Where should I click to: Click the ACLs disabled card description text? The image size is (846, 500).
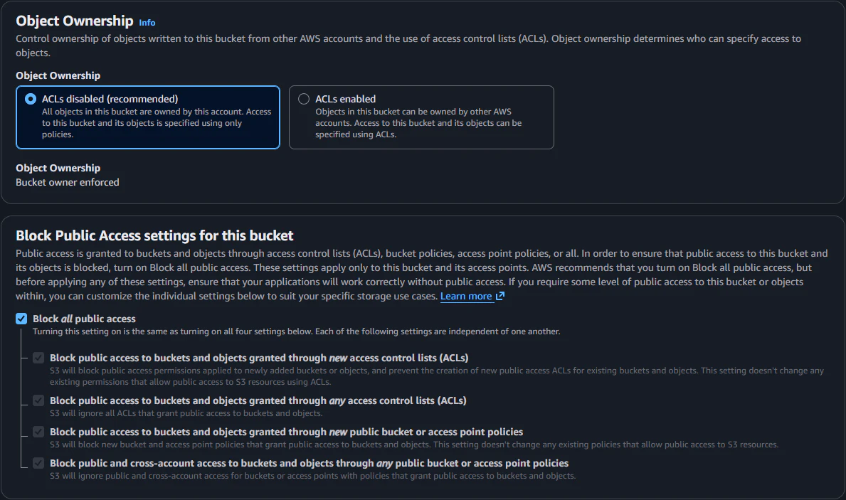[157, 123]
